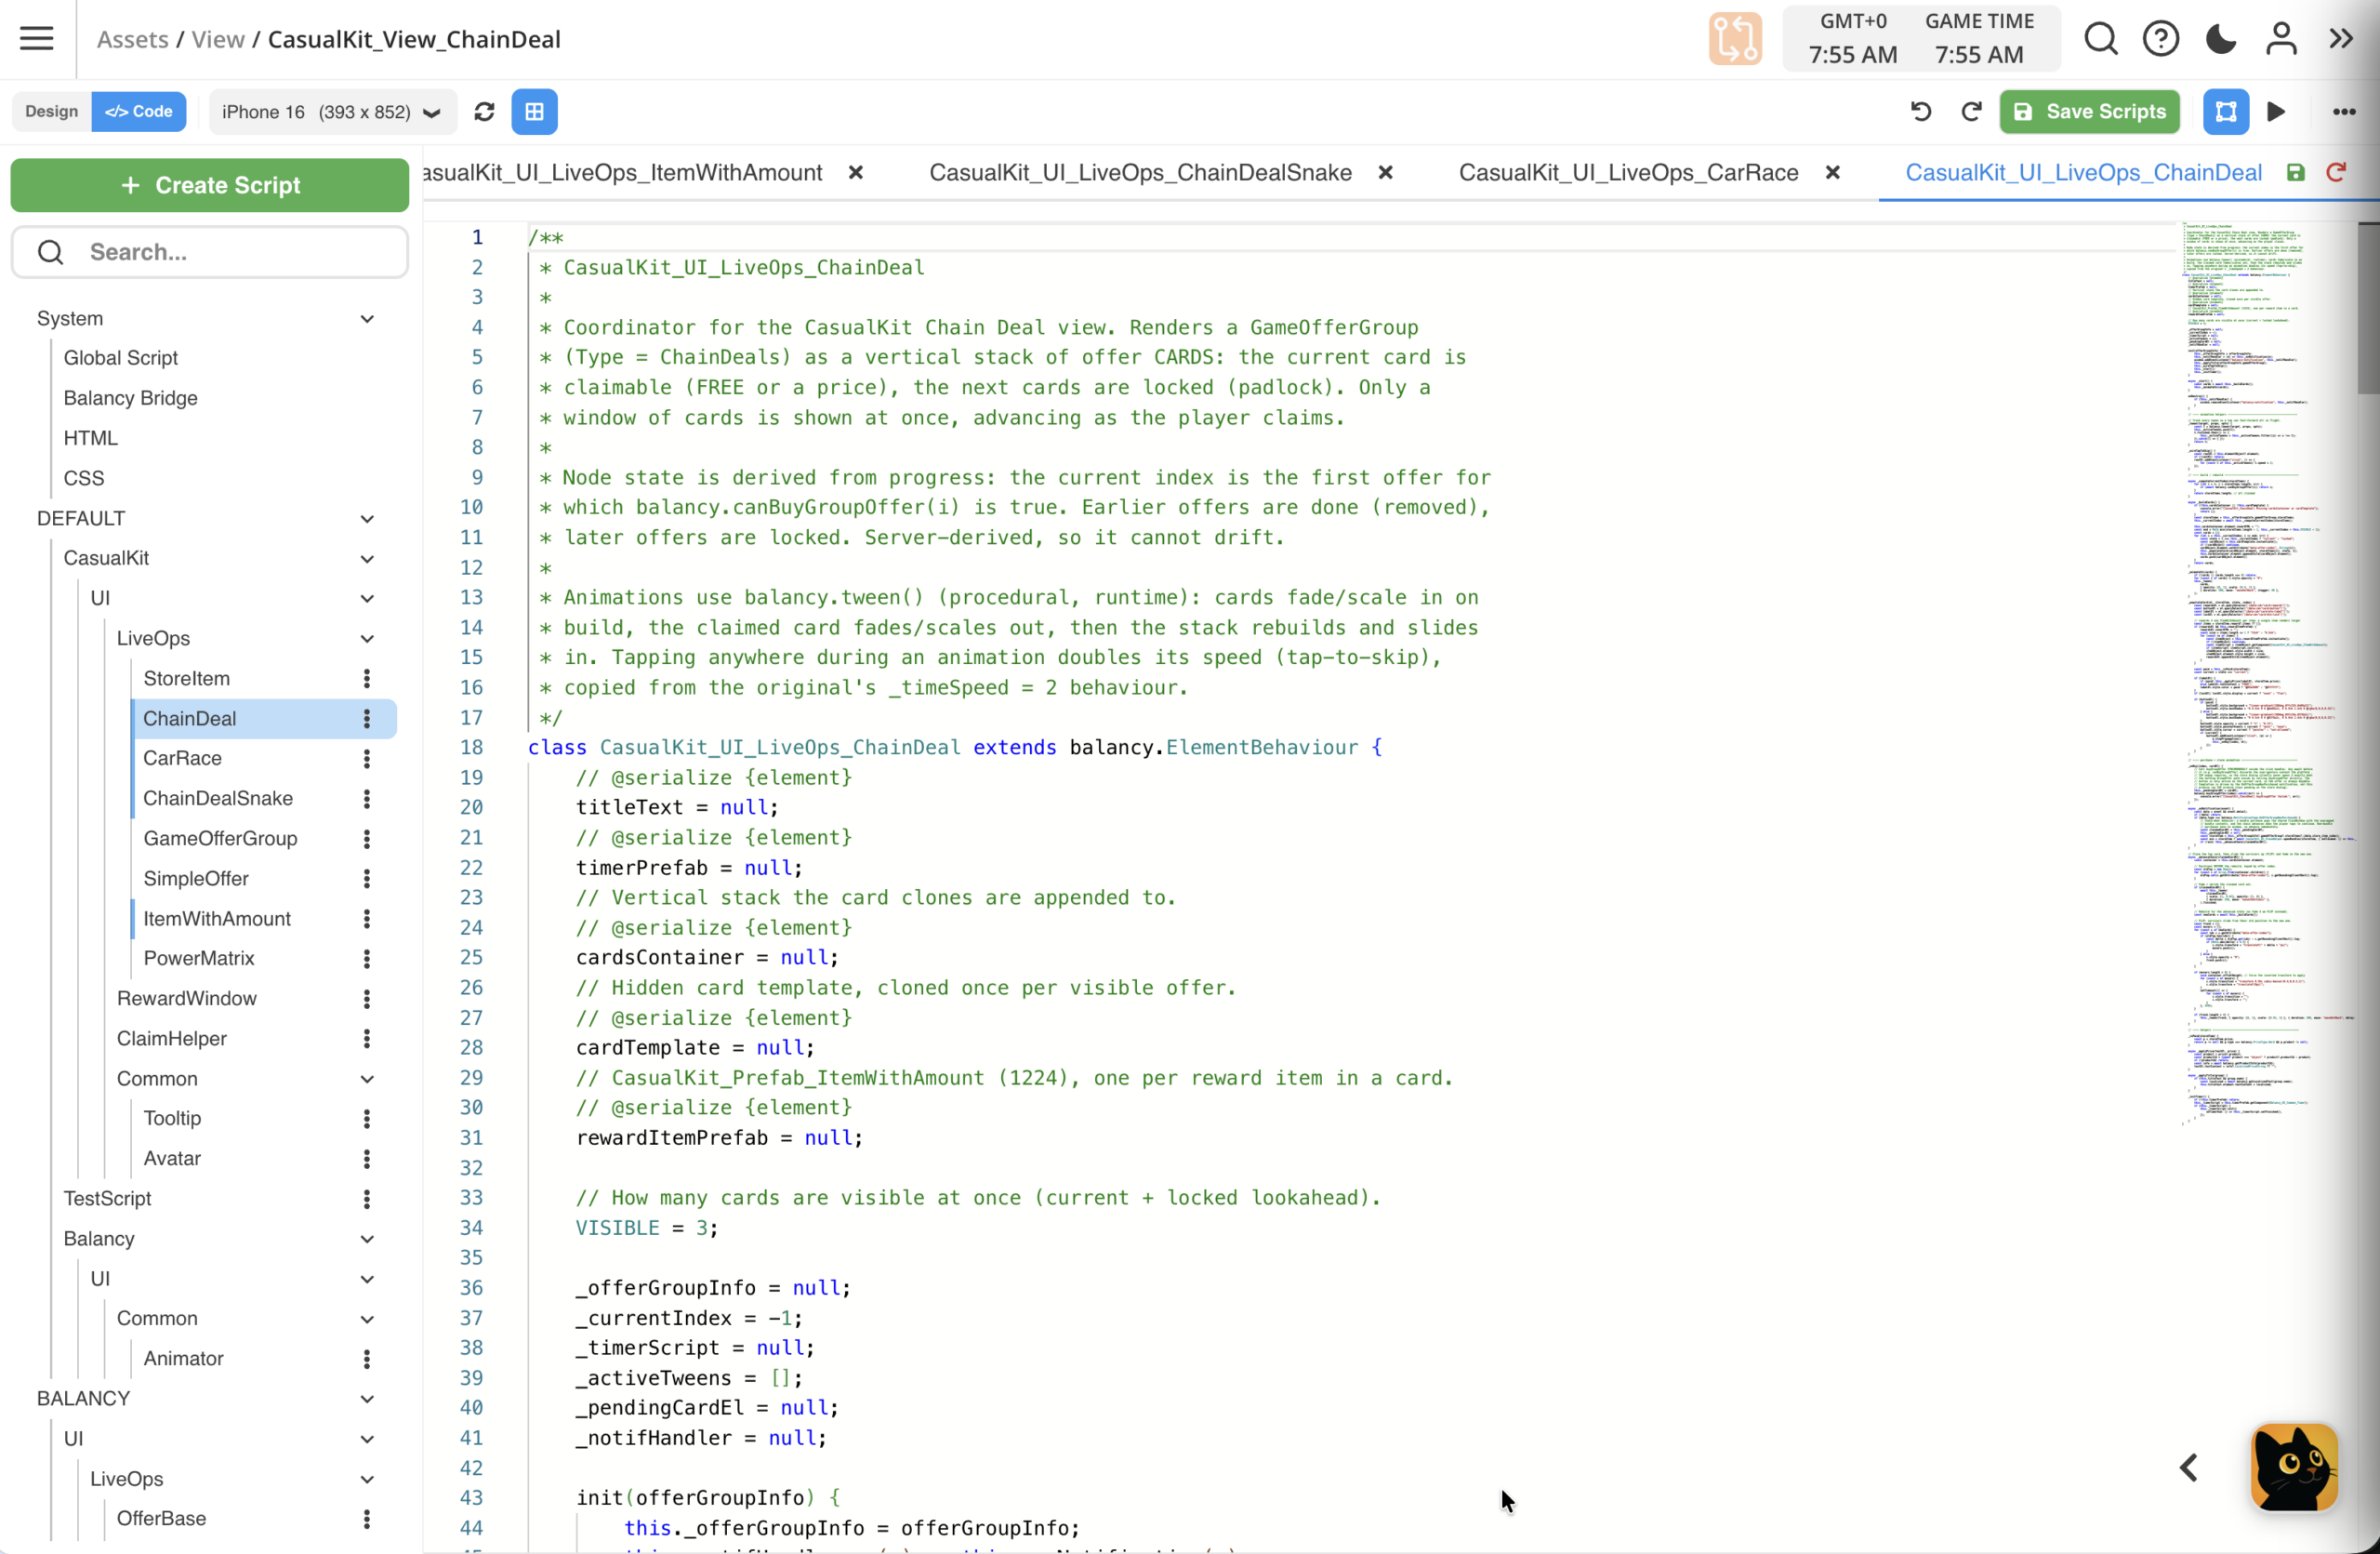2380x1554 pixels.
Task: Open ItemWithAmount options kebab menu
Action: [x=367, y=919]
